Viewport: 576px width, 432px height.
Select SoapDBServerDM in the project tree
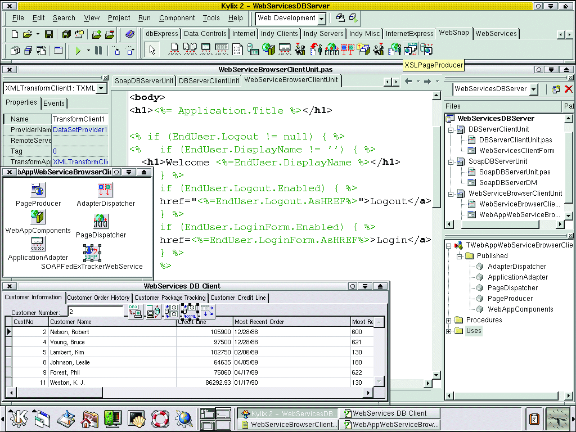pyautogui.click(x=508, y=183)
